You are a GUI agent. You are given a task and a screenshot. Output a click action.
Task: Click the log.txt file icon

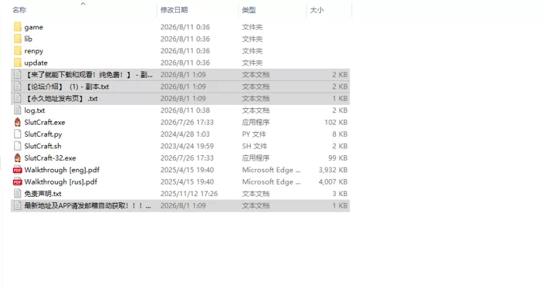18,110
